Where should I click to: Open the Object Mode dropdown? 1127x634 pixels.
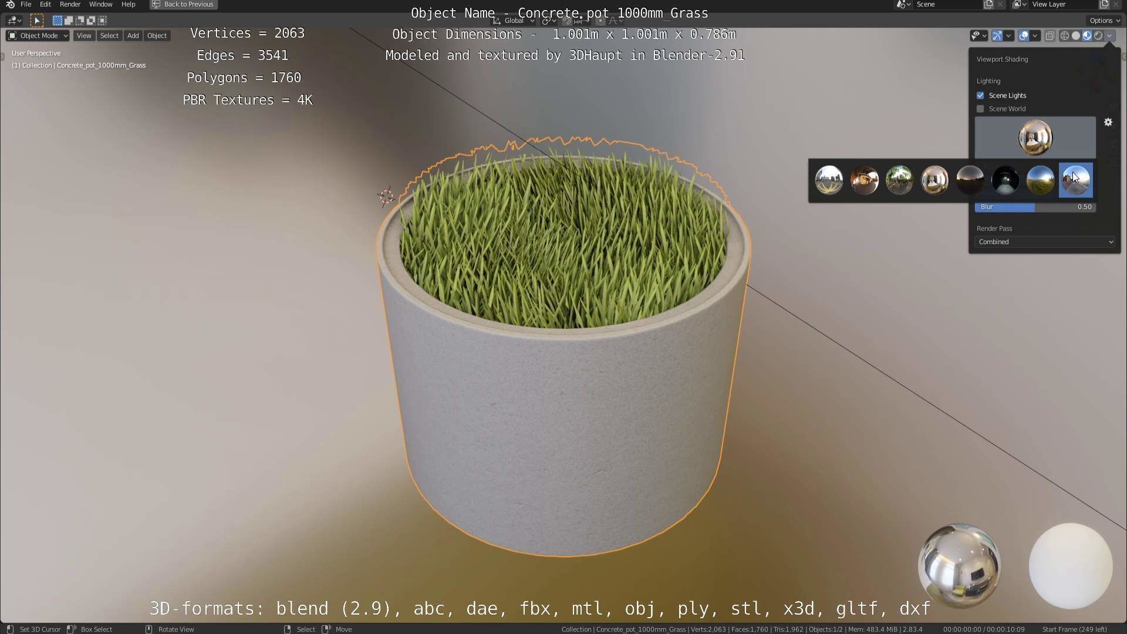point(38,36)
